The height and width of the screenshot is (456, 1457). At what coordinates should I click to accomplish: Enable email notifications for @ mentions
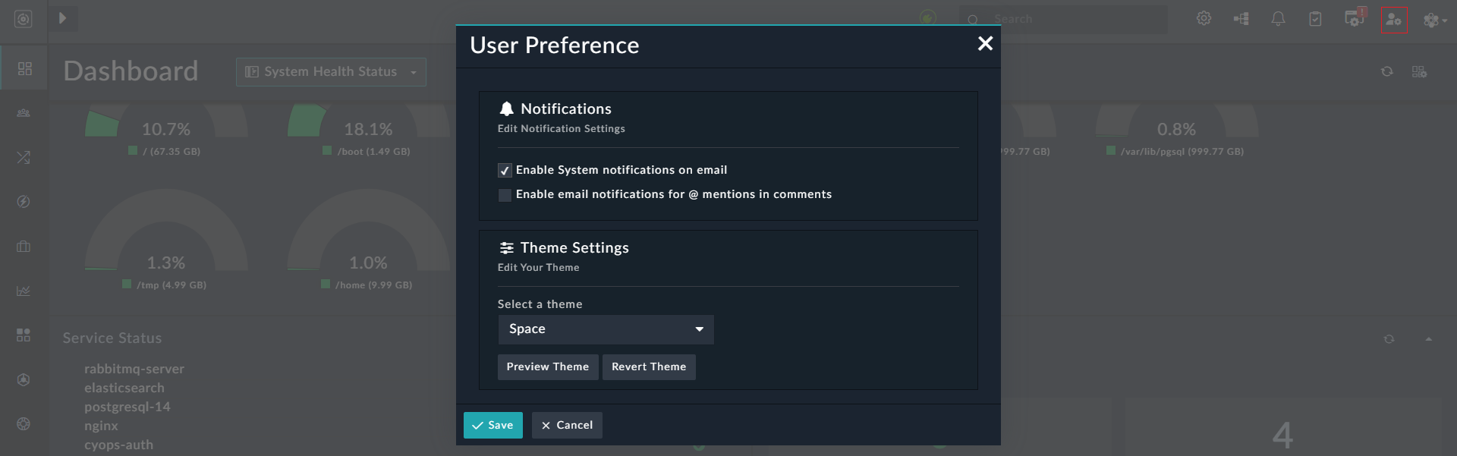505,195
